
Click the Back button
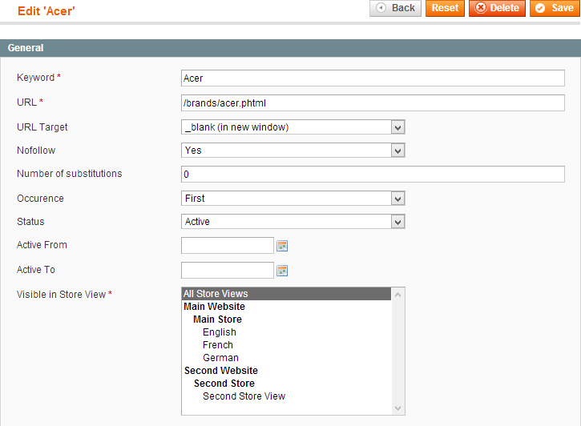(395, 8)
